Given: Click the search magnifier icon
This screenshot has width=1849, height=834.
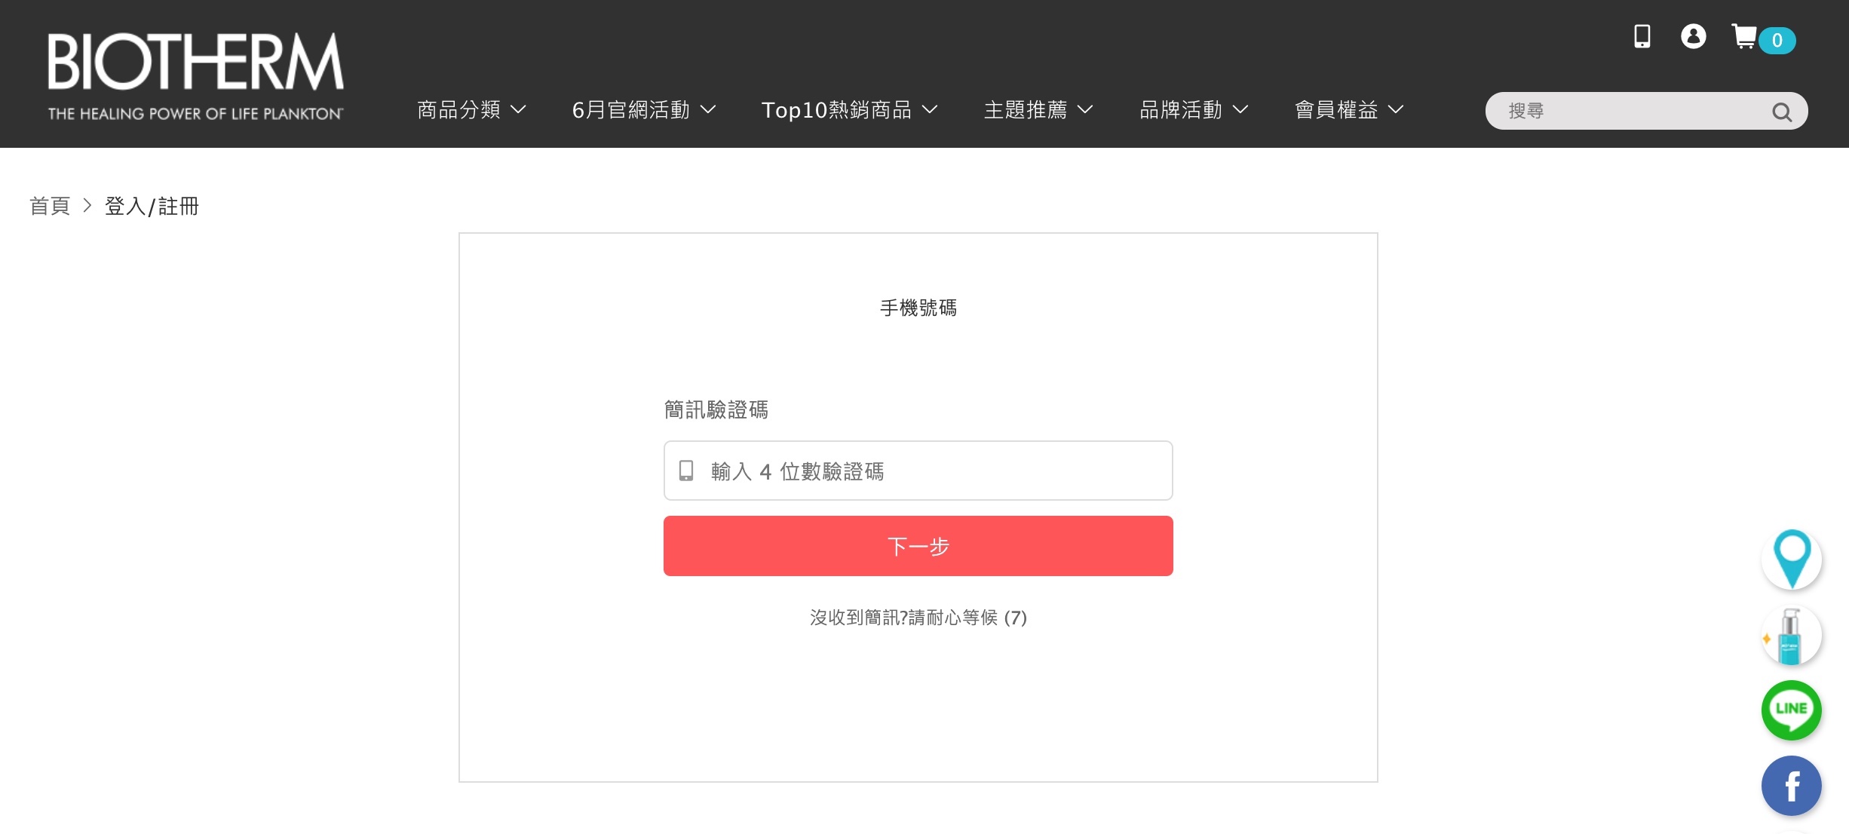Looking at the screenshot, I should (1781, 112).
